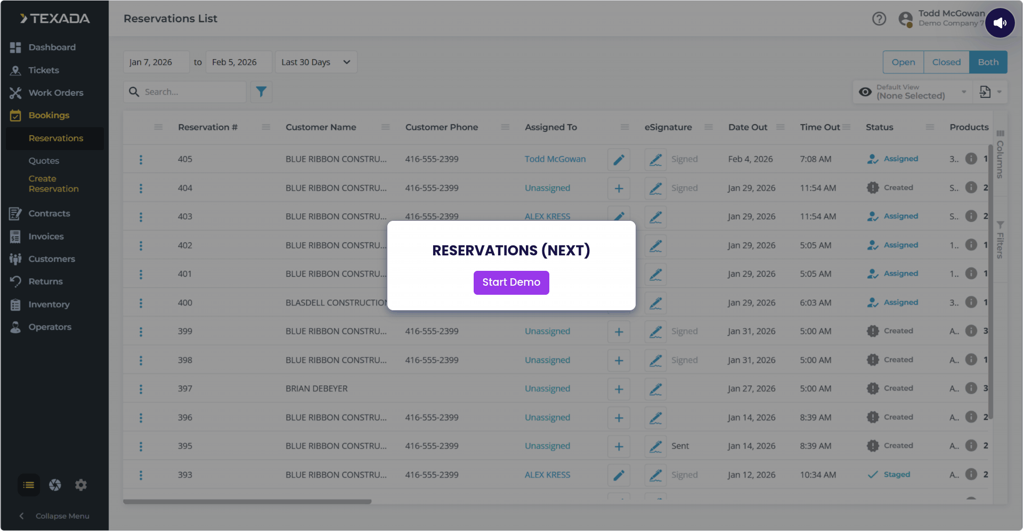Click the aperture icon at sidebar bottom

click(55, 485)
